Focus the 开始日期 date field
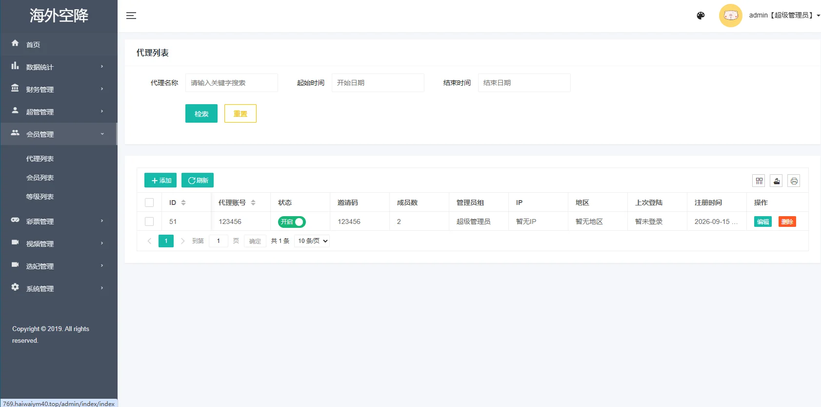This screenshot has width=821, height=407. coord(378,83)
